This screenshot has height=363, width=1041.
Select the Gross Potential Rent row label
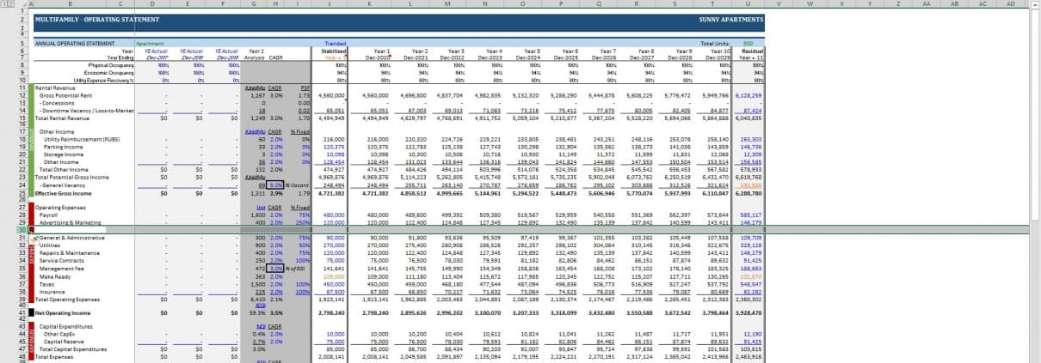[66, 94]
